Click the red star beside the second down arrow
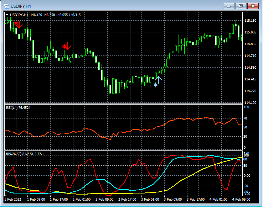 (x=64, y=46)
